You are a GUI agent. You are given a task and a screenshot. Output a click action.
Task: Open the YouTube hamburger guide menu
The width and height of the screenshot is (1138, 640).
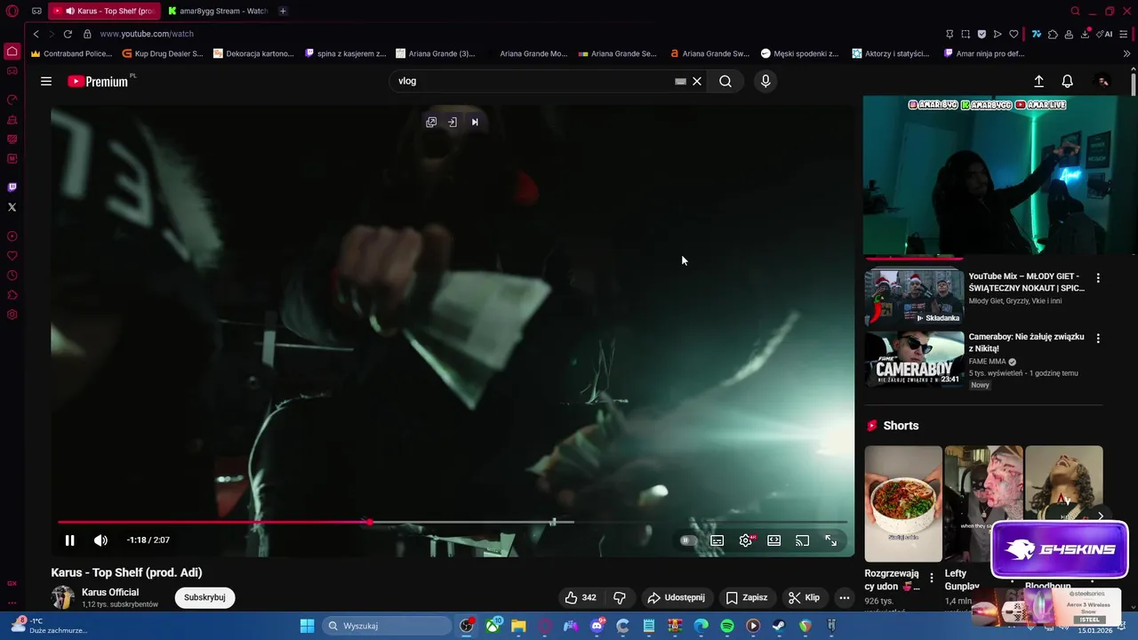pyautogui.click(x=46, y=81)
